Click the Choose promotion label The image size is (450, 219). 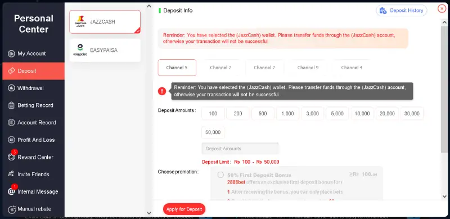coord(178,172)
